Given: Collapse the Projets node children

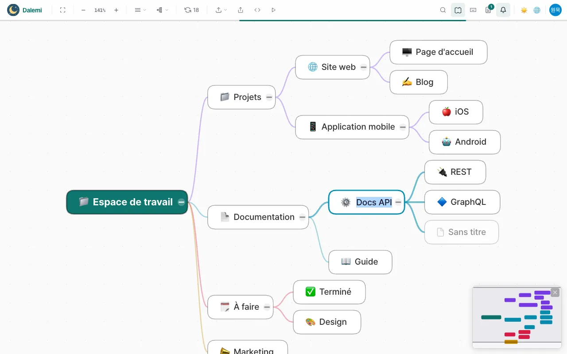Looking at the screenshot, I should [x=269, y=97].
